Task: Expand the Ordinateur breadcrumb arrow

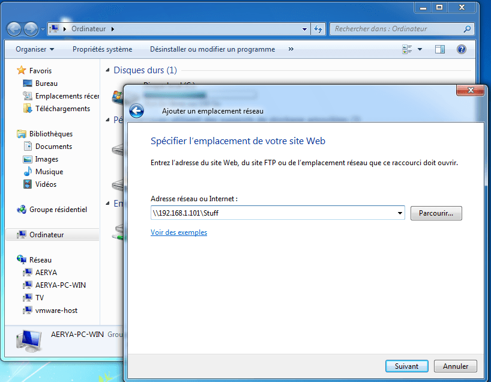Action: coord(113,29)
